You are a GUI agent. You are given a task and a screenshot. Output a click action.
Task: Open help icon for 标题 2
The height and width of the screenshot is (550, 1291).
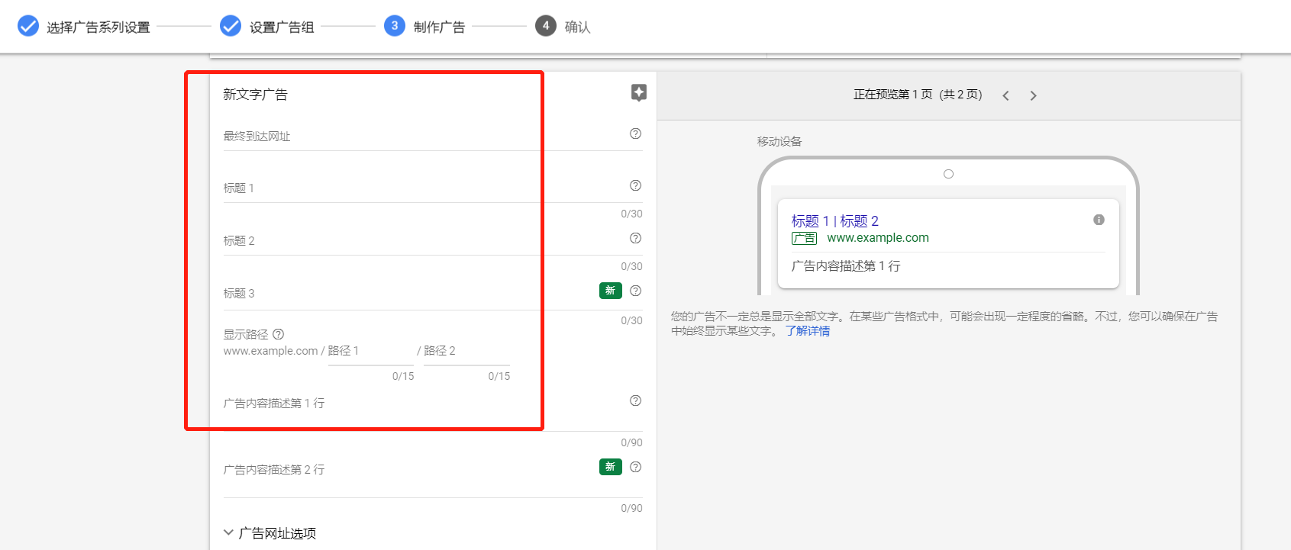tap(635, 238)
